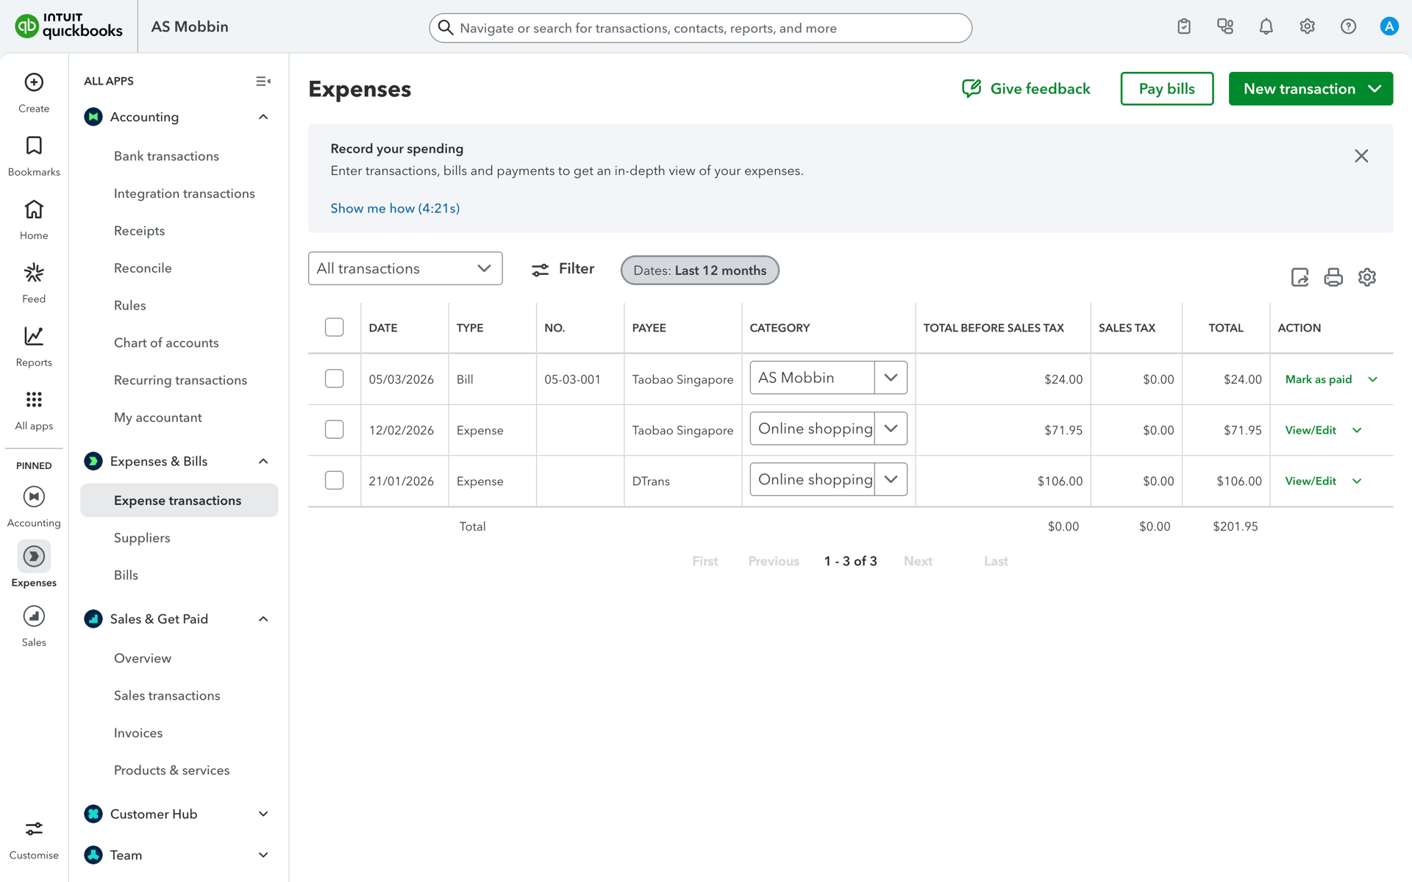Viewport: 1412px width, 882px height.
Task: Open Bank transactions menu item
Action: pyautogui.click(x=166, y=156)
